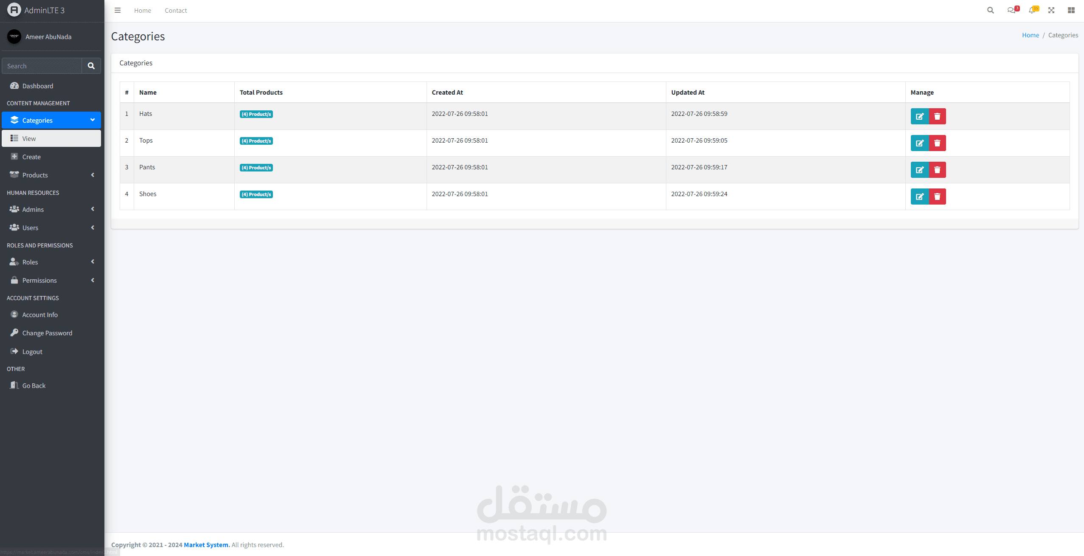Toggle fullscreen with the expand arrows icon
This screenshot has width=1084, height=556.
(x=1051, y=10)
